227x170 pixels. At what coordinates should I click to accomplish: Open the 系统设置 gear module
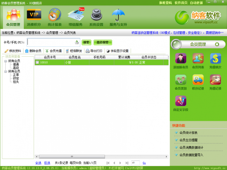(96, 17)
